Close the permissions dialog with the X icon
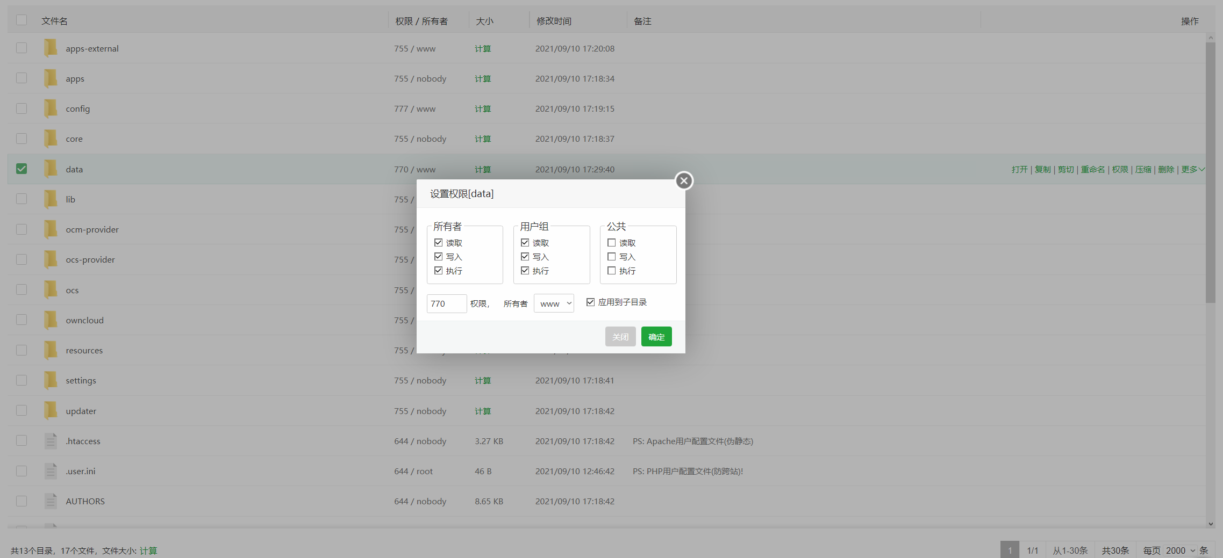This screenshot has width=1223, height=558. 684,180
